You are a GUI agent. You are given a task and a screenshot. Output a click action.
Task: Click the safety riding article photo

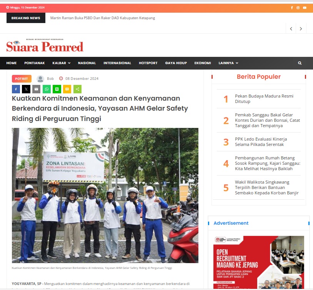click(105, 196)
